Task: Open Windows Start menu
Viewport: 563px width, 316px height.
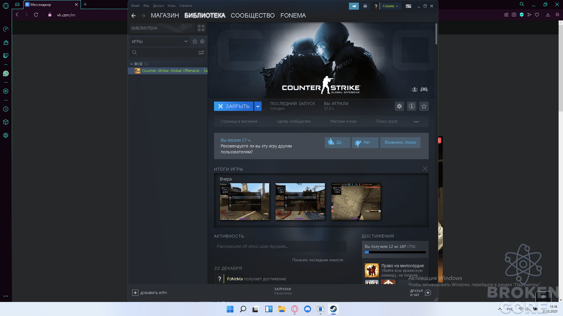Action: [x=230, y=309]
